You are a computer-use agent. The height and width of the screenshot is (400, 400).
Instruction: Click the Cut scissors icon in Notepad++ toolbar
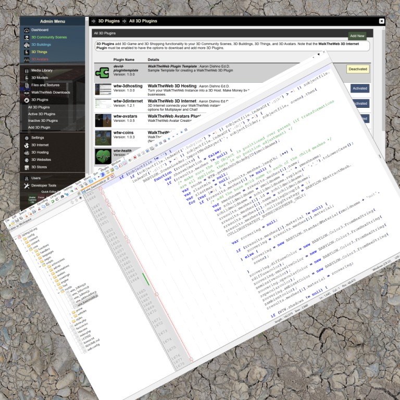coord(39,208)
